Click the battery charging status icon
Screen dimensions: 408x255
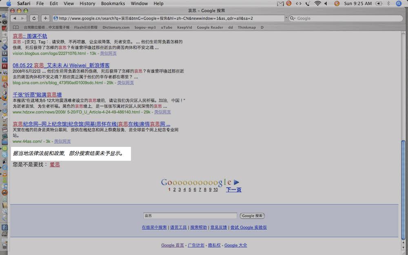coord(379,3)
